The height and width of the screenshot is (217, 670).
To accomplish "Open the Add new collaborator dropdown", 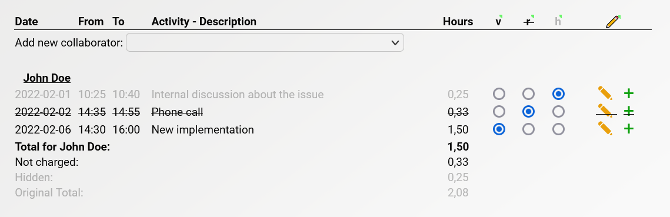I will pos(265,43).
